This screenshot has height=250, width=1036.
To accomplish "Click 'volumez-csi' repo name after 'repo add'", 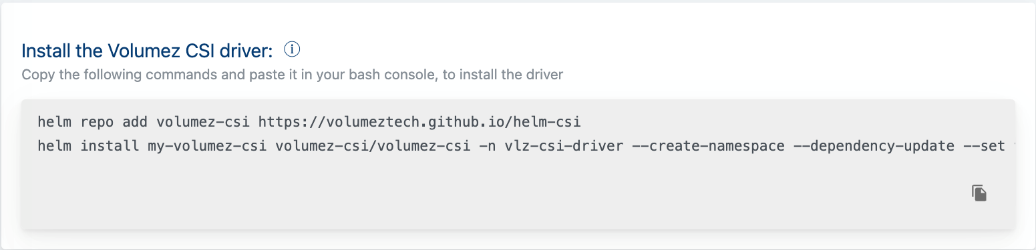I will pyautogui.click(x=203, y=122).
